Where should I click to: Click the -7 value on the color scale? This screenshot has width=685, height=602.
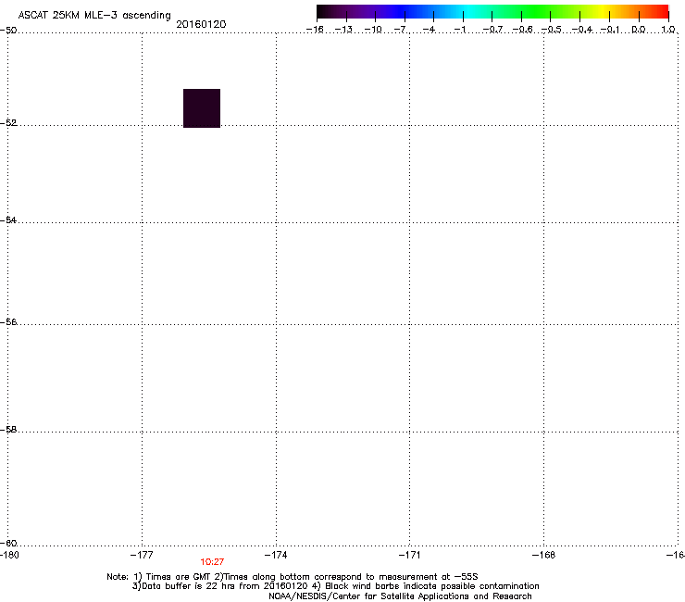click(x=402, y=30)
